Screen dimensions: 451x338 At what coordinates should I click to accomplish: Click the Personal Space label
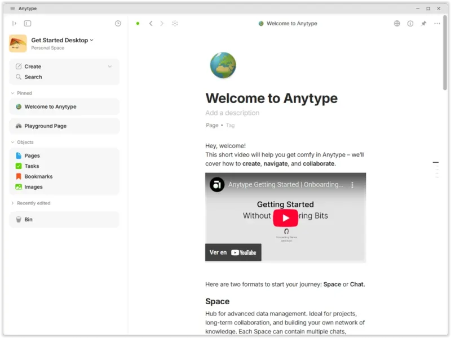point(48,48)
